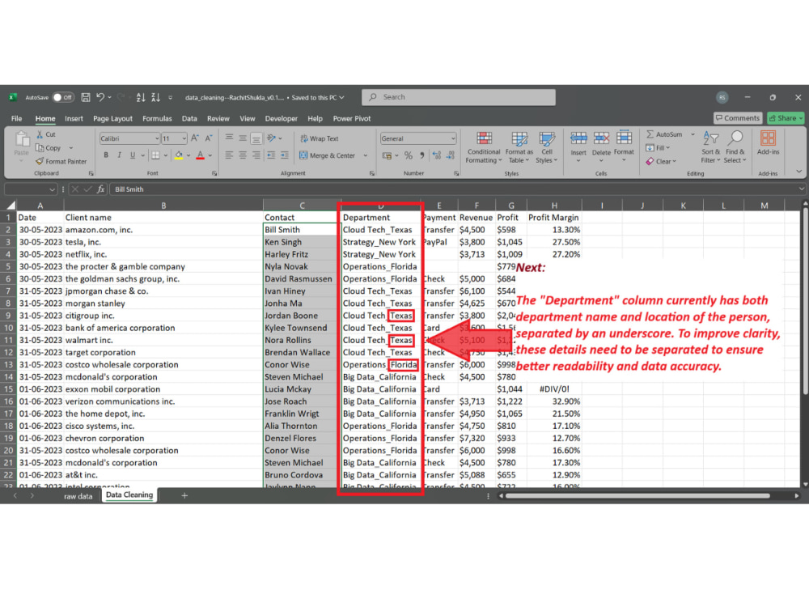This screenshot has width=809, height=607.
Task: Open Conditional Formatting icon
Action: tap(484, 138)
